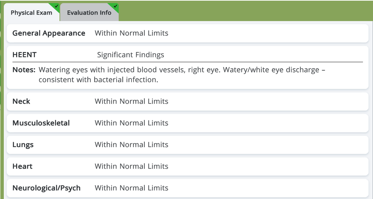Click Lungs Within Normal Limits value
Screen dimensions: 373x199
click(131, 145)
